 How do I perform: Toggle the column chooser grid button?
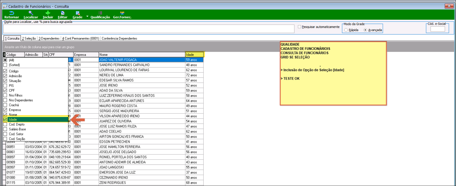4,55
